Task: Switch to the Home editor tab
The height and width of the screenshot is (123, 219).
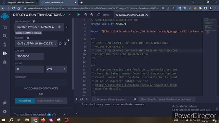Action: [x=103, y=15]
